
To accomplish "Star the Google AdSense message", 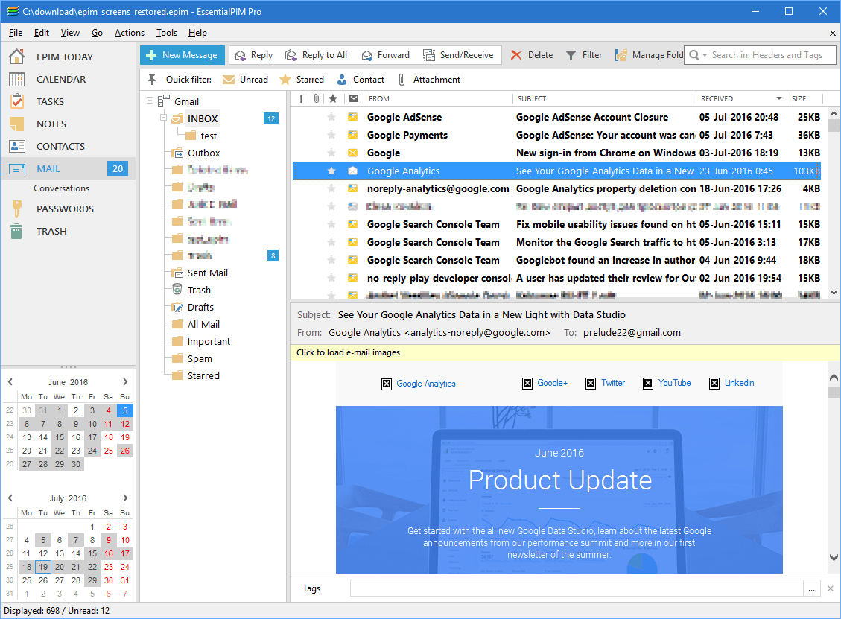I will (x=331, y=117).
